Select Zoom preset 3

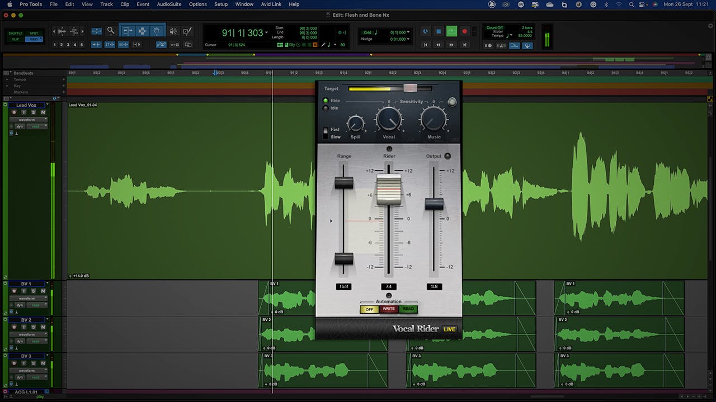click(68, 45)
